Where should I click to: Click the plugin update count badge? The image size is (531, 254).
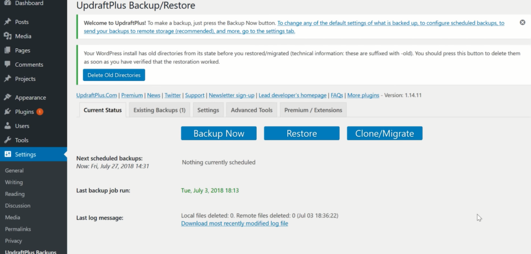coord(40,112)
